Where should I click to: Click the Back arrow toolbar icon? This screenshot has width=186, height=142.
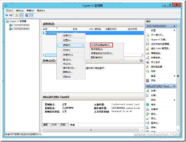tap(7, 15)
